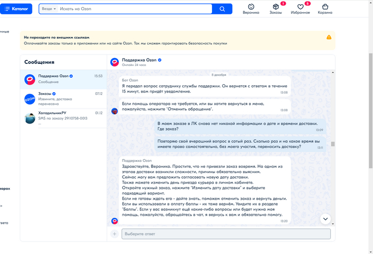Image resolution: width=373 pixels, height=254 pixels.
Task: Click the Онлайн 24 часа status text
Action: click(x=134, y=65)
